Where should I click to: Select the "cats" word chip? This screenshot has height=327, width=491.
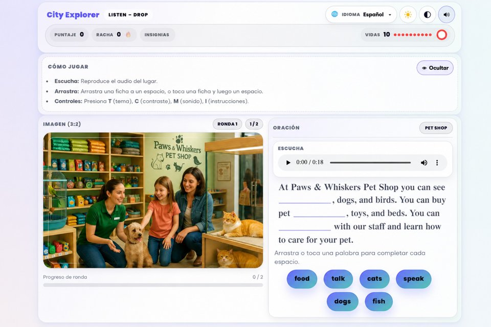(x=374, y=278)
